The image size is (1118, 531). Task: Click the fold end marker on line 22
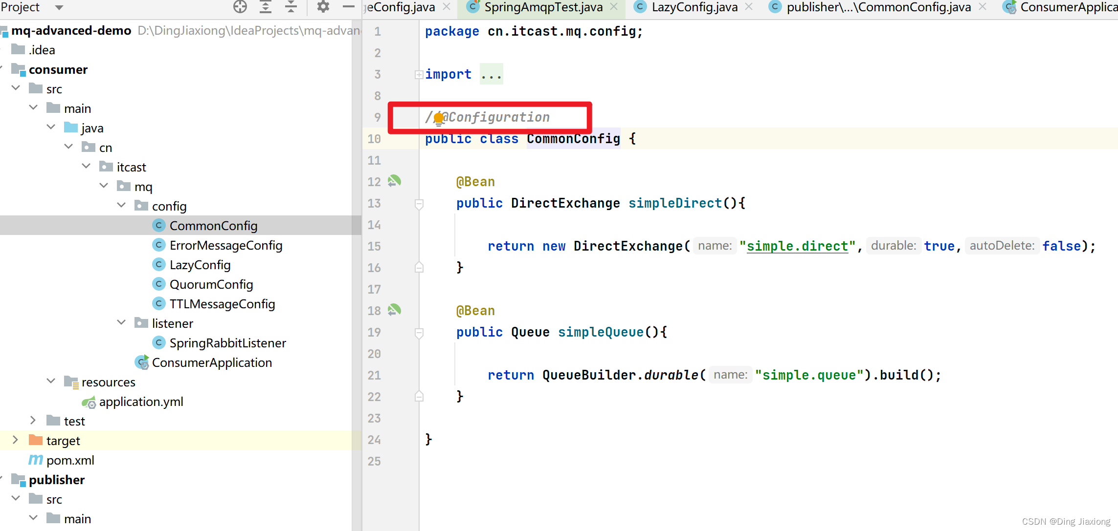point(419,396)
